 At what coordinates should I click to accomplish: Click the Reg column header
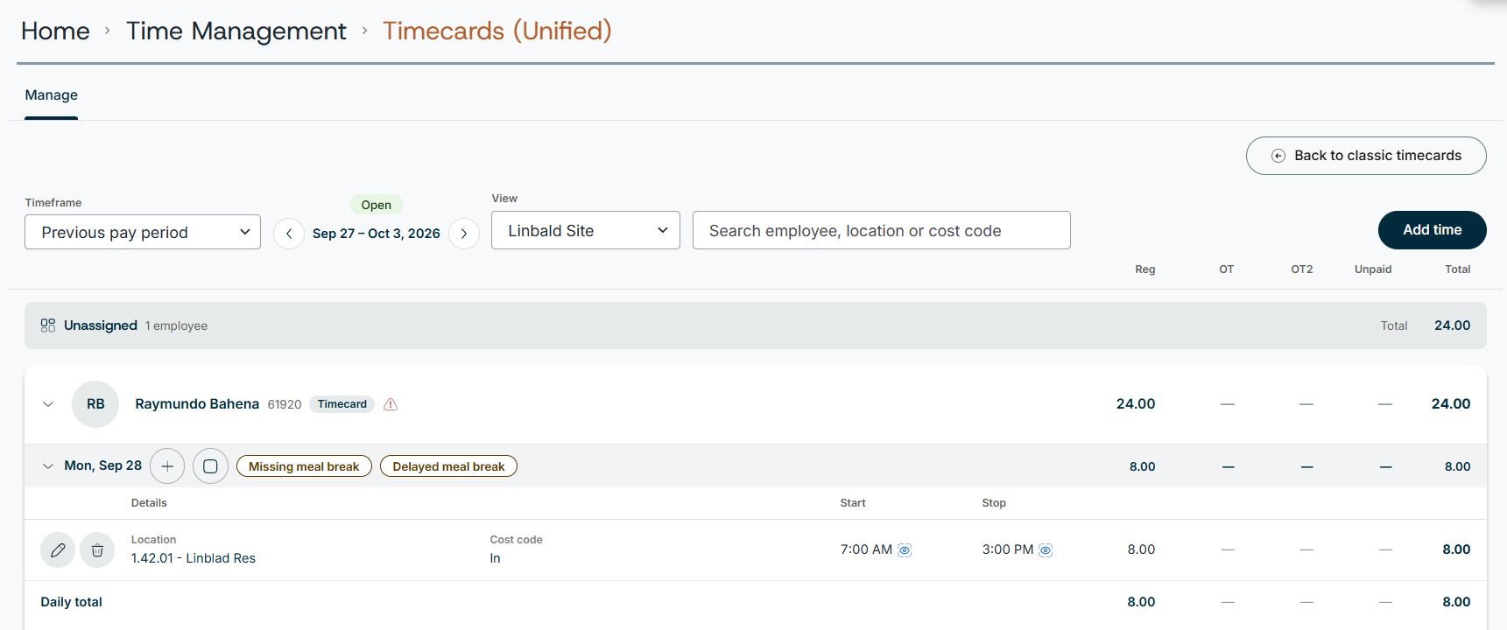[x=1145, y=269]
